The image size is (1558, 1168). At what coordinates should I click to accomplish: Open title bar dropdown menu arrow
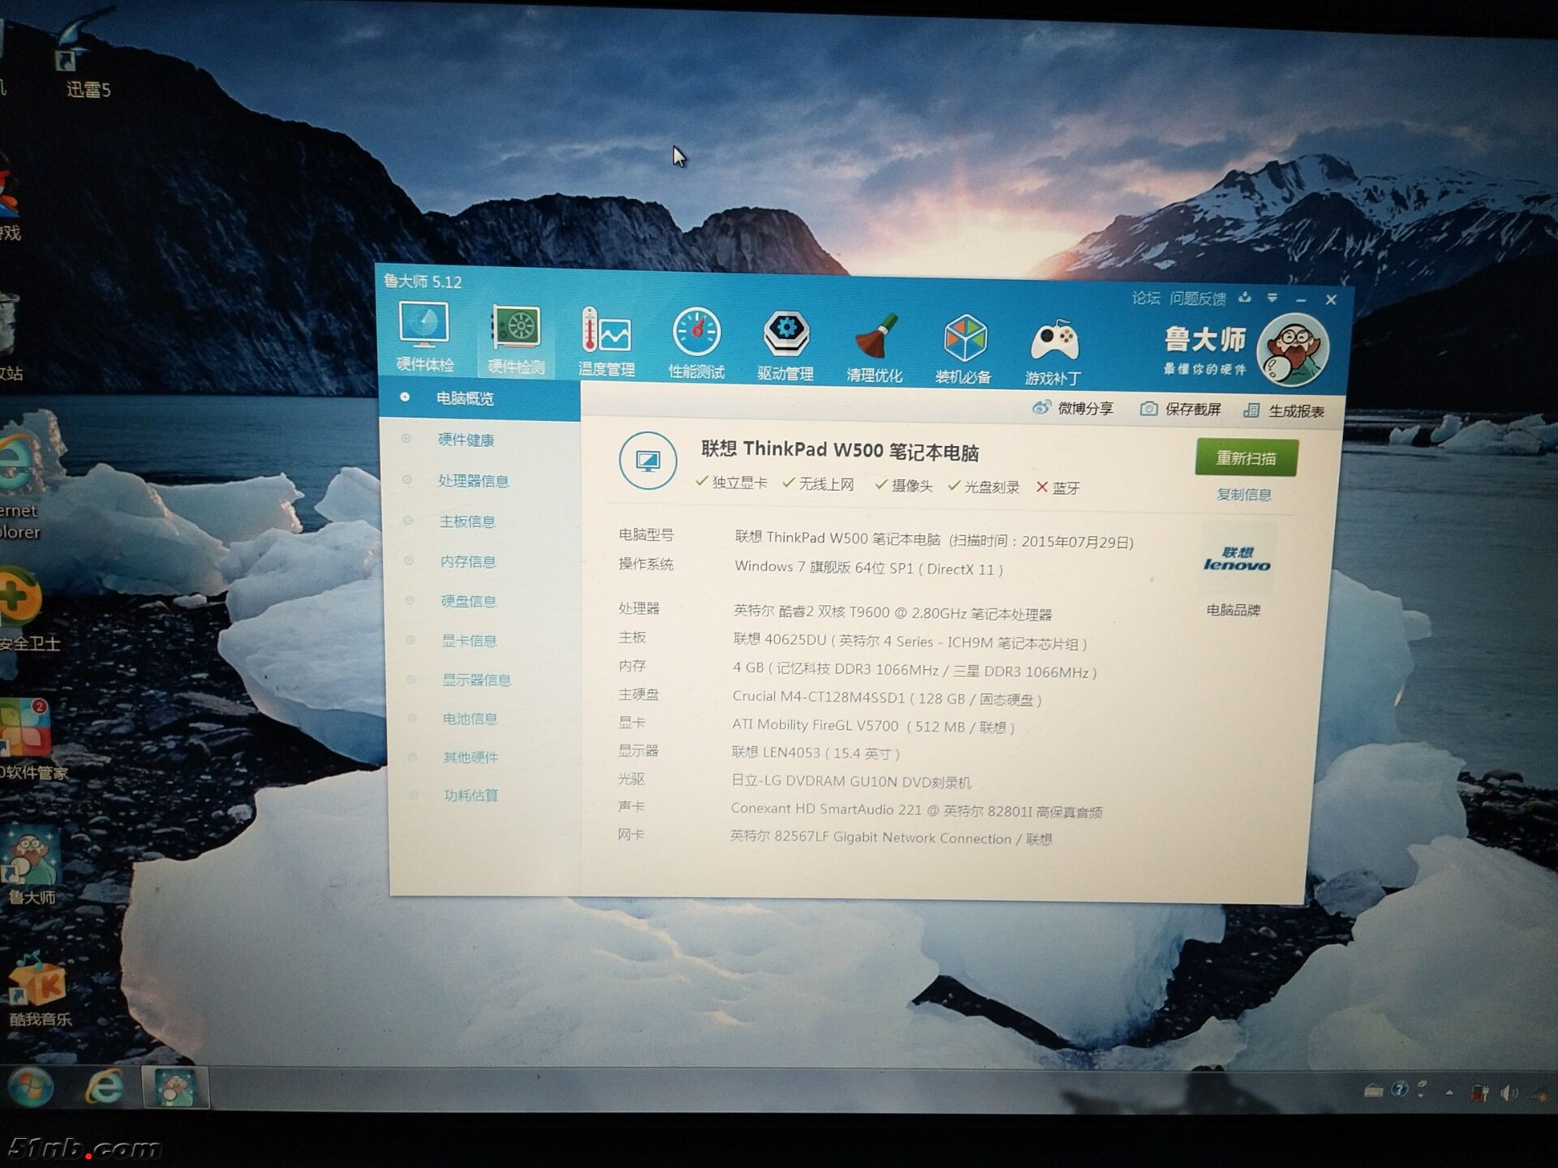pos(1272,298)
